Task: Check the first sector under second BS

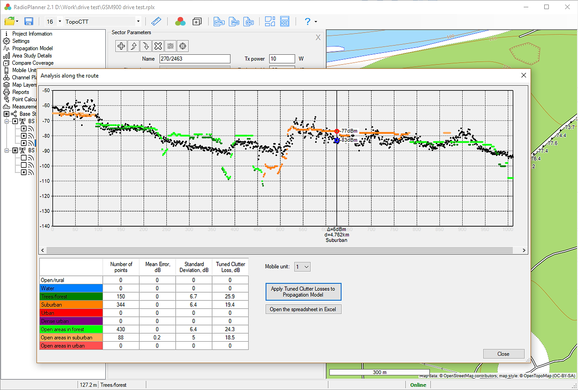Action: click(x=24, y=158)
